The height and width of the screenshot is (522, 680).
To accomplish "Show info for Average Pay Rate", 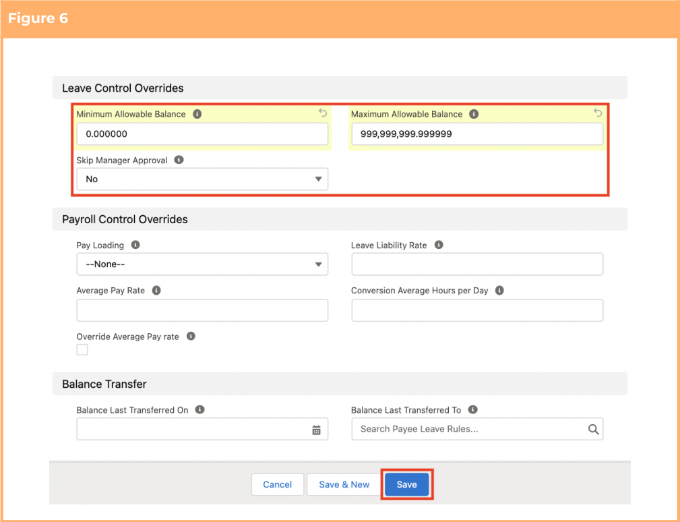I will tap(156, 290).
